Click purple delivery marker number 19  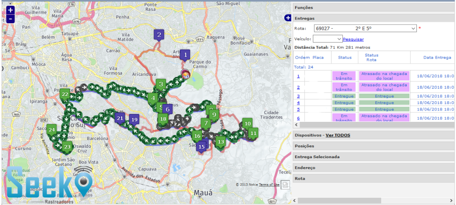click(x=134, y=120)
